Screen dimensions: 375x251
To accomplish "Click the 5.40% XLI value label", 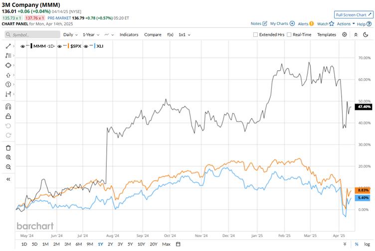I will click(x=363, y=198).
